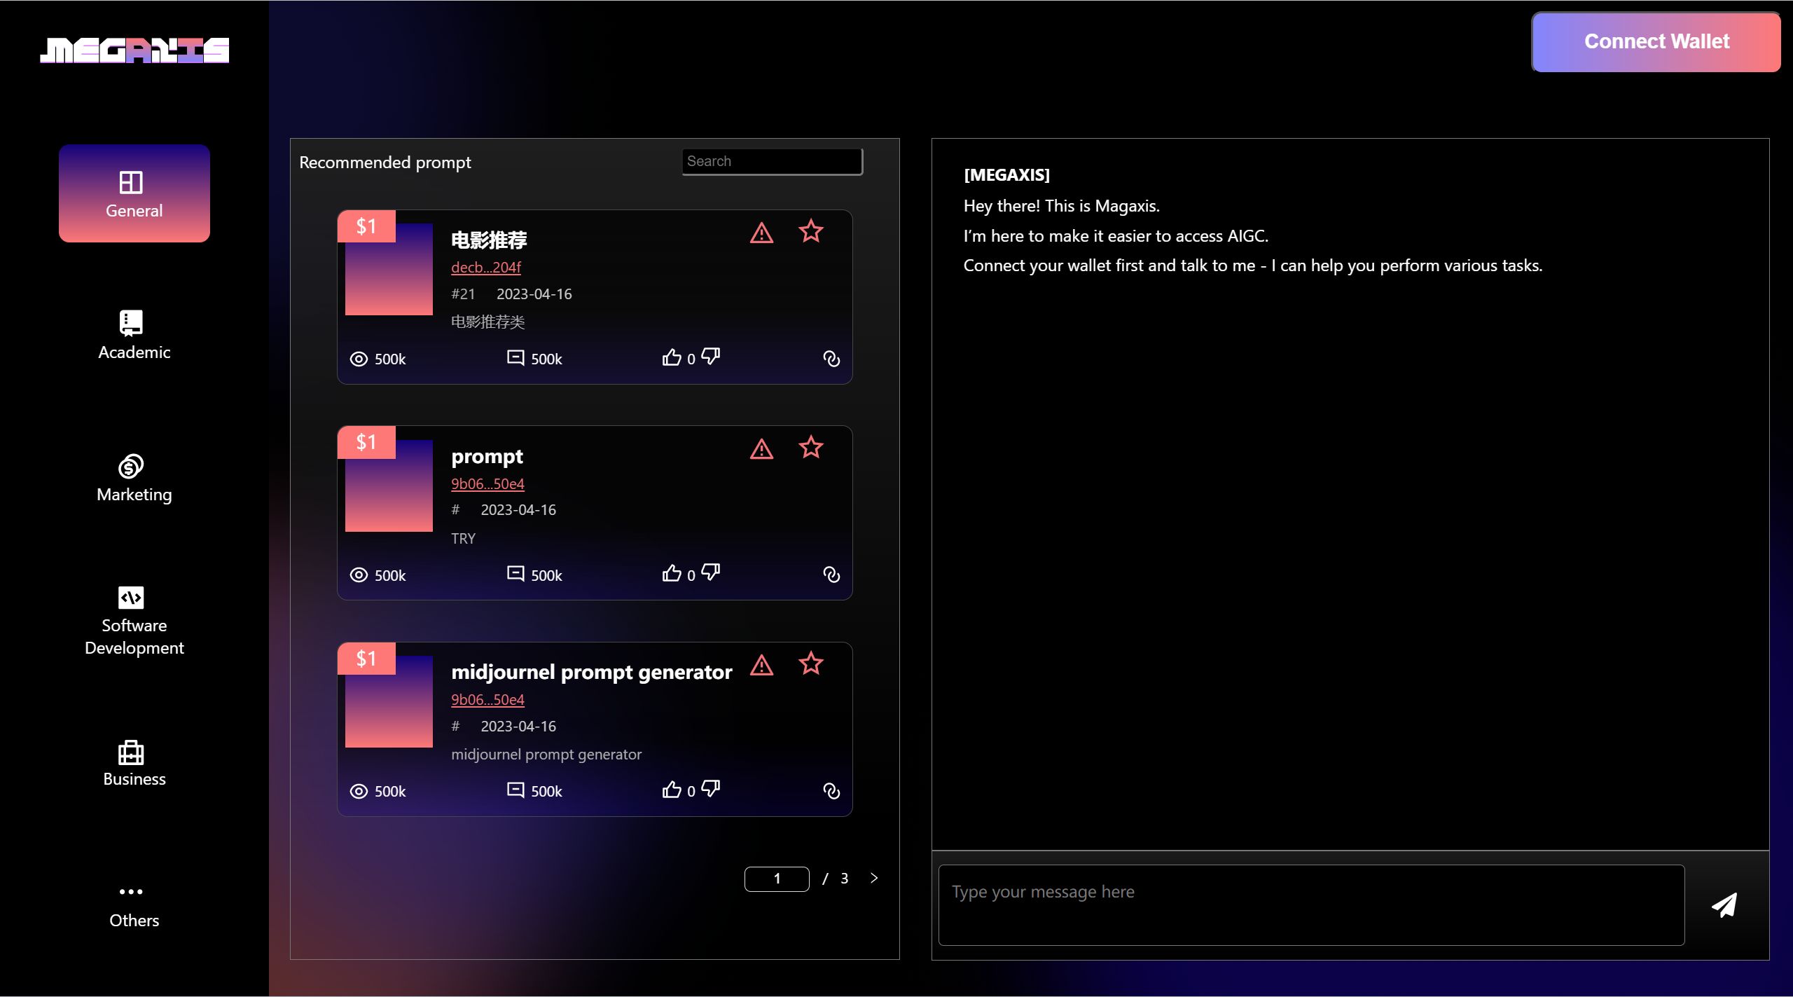Click the 电影推荐 card thumbnail
The height and width of the screenshot is (997, 1793).
tap(389, 269)
